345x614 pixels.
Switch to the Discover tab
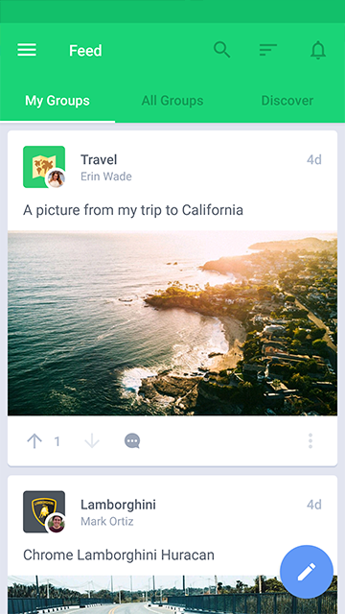pyautogui.click(x=287, y=101)
